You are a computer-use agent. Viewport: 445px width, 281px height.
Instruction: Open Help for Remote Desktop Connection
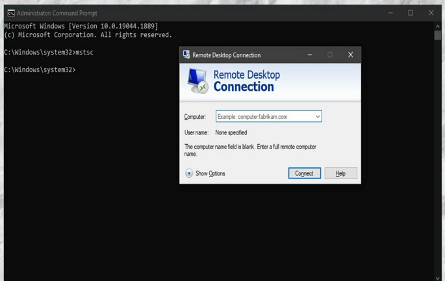(x=340, y=173)
